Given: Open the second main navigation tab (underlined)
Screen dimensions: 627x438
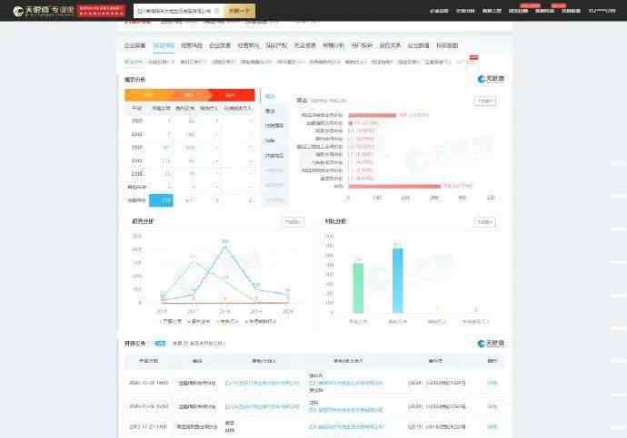Looking at the screenshot, I should [164, 44].
